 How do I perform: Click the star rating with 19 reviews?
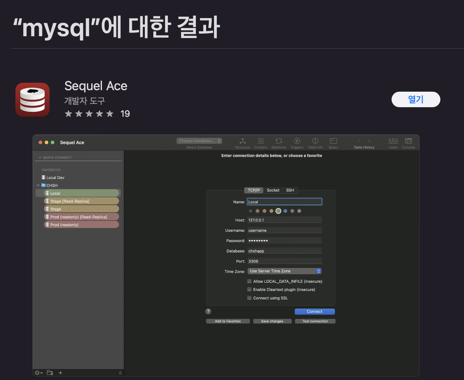pos(97,114)
